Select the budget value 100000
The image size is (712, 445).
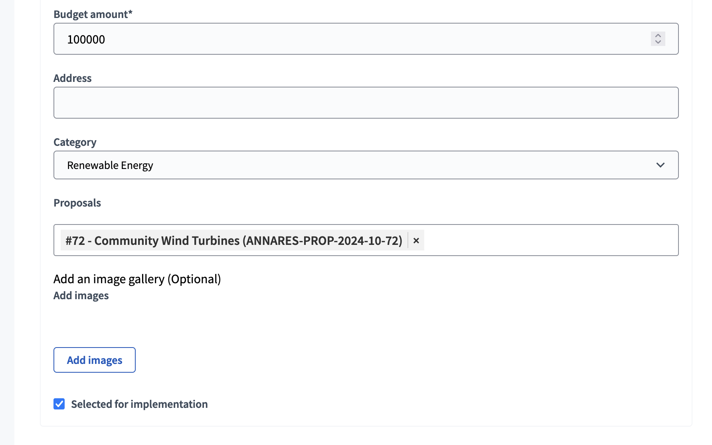pos(87,39)
